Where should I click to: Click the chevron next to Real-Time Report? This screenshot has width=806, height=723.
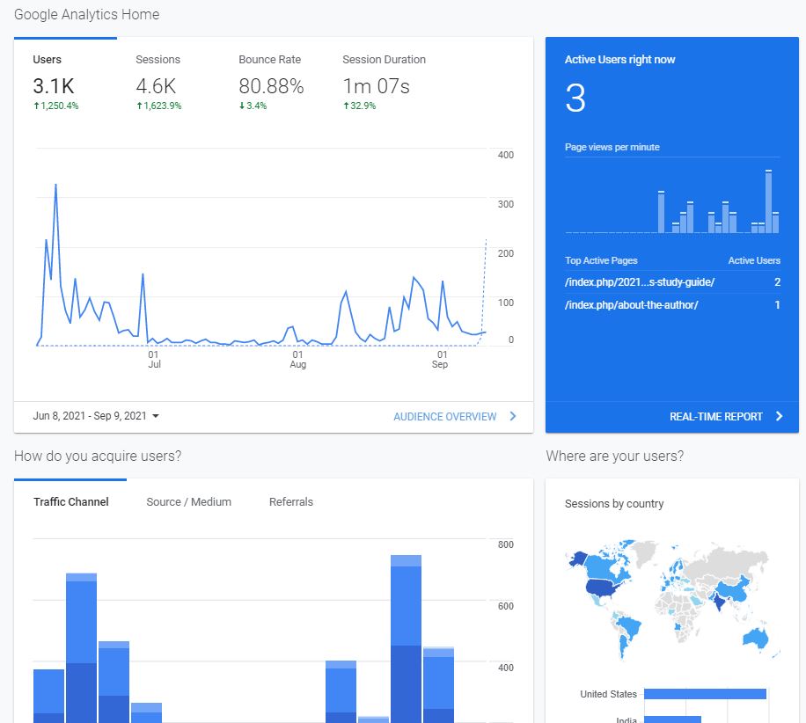(x=779, y=417)
